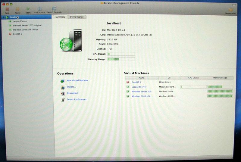Click Windows 2003 x64 Edition sidebar icon
This screenshot has width=241, height=162.
pos(10,30)
